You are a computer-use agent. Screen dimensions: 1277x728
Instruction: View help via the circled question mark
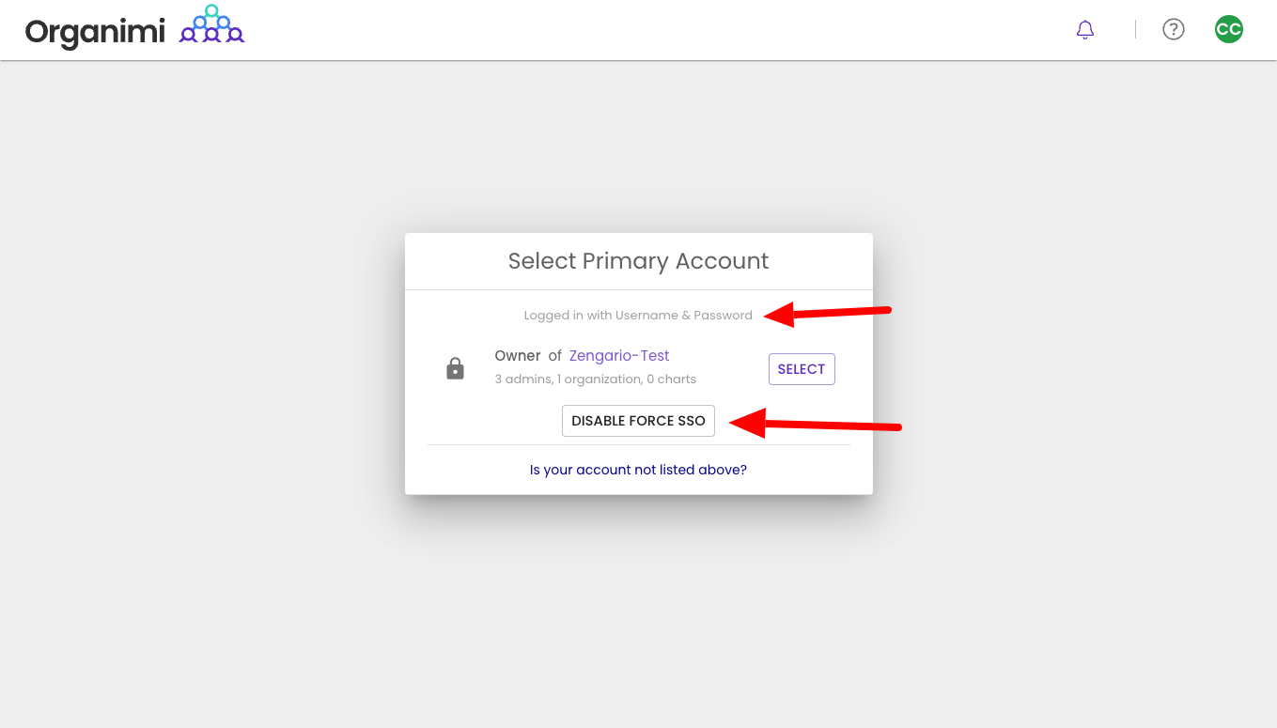pyautogui.click(x=1173, y=29)
